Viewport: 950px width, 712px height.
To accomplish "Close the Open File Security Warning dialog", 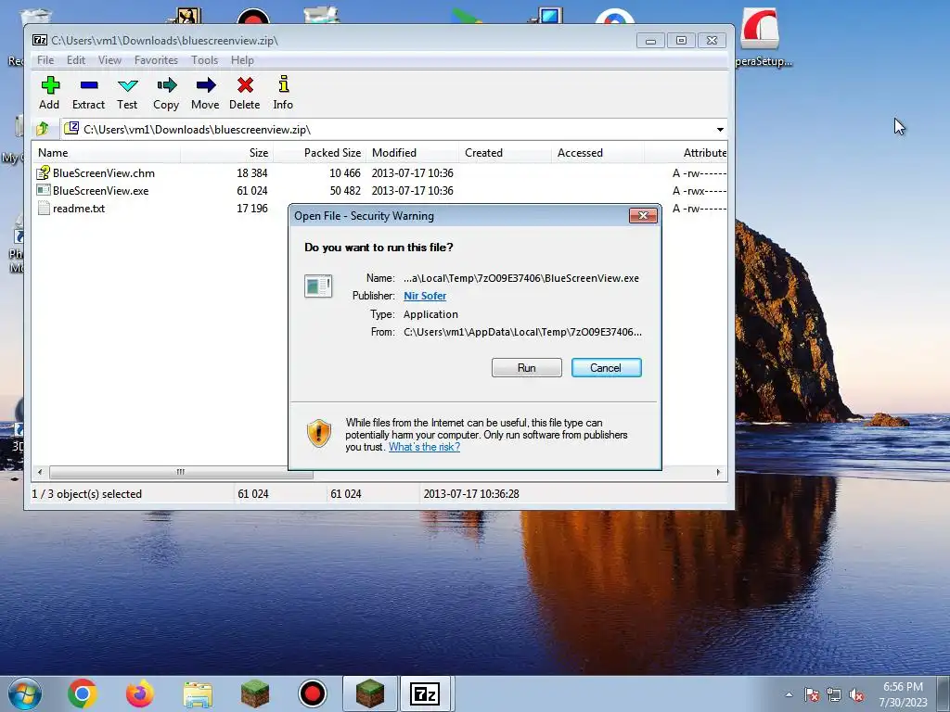I will 643,215.
